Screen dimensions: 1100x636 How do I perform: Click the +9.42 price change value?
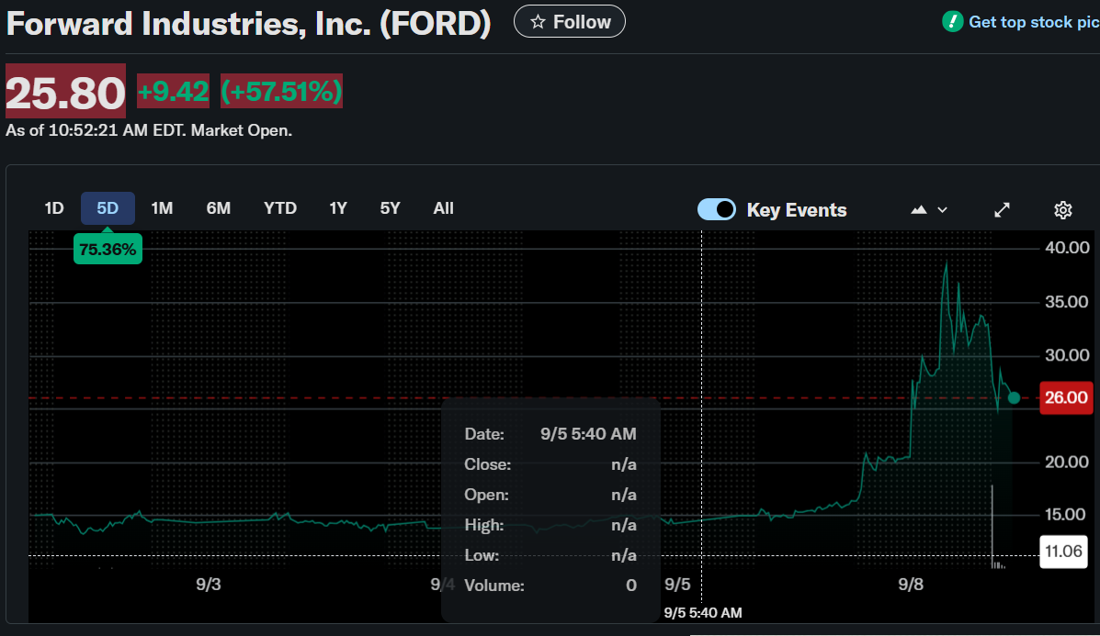click(x=174, y=91)
